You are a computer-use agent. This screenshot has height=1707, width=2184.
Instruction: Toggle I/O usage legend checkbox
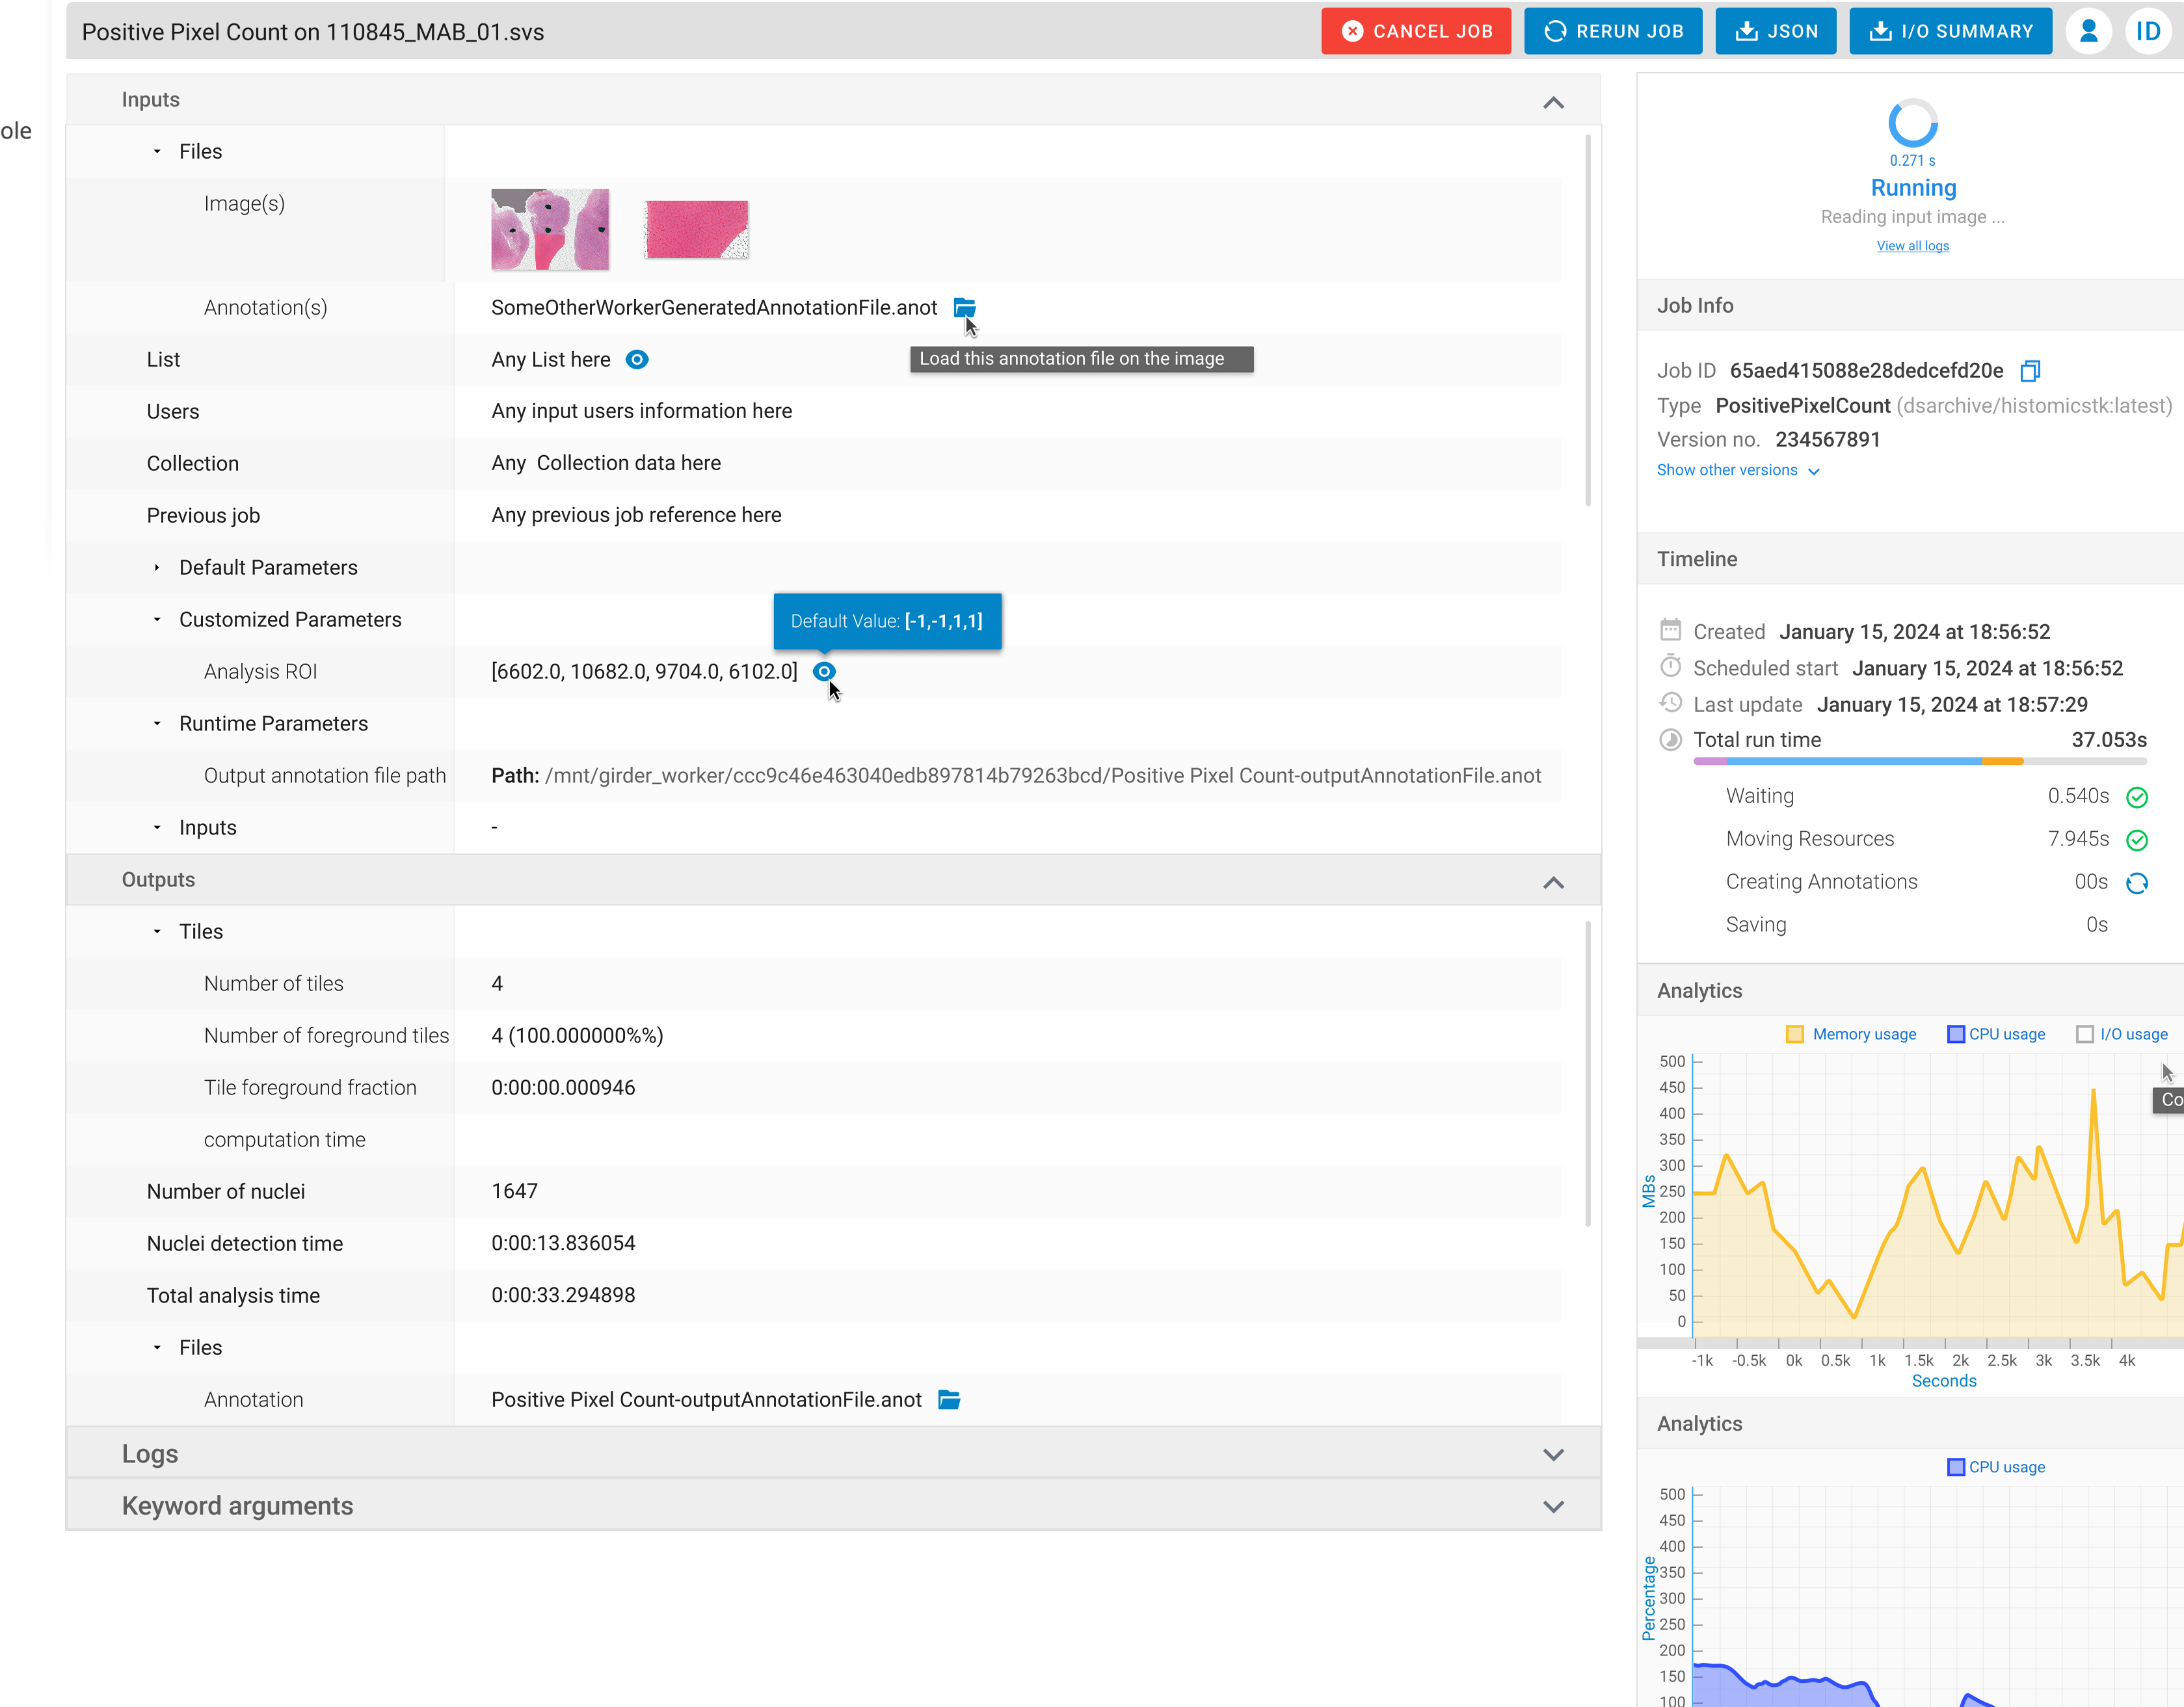[2084, 1034]
